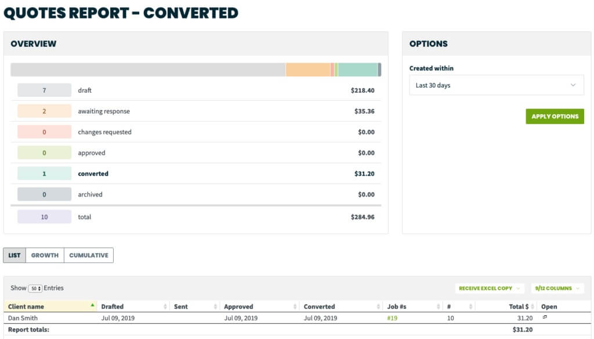Image resolution: width=594 pixels, height=339 pixels.
Task: Click the Apply Options button
Action: point(555,116)
